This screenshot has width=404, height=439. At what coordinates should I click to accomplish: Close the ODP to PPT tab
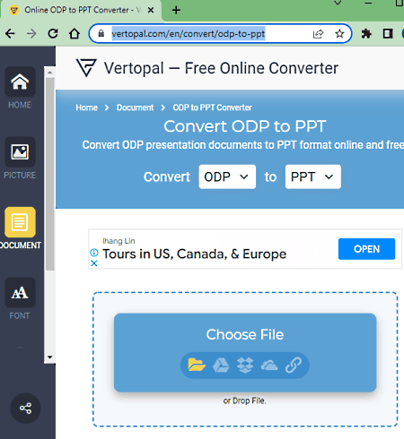tap(151, 10)
